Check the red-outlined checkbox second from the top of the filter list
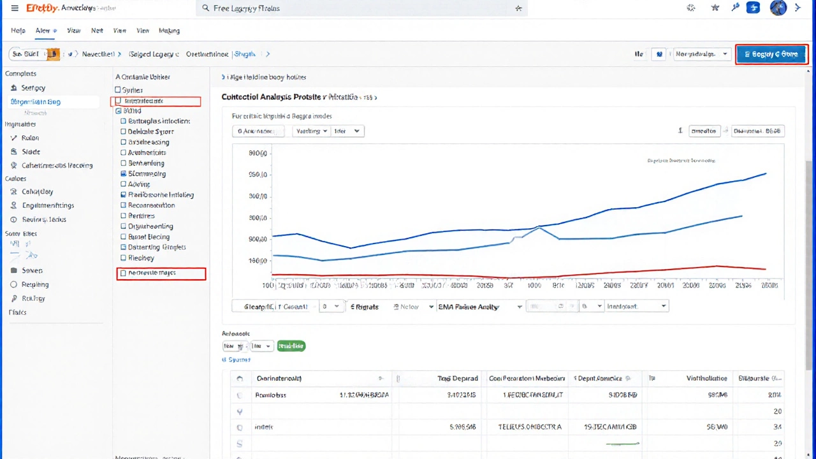Viewport: 816px width, 459px height. pyautogui.click(x=119, y=101)
